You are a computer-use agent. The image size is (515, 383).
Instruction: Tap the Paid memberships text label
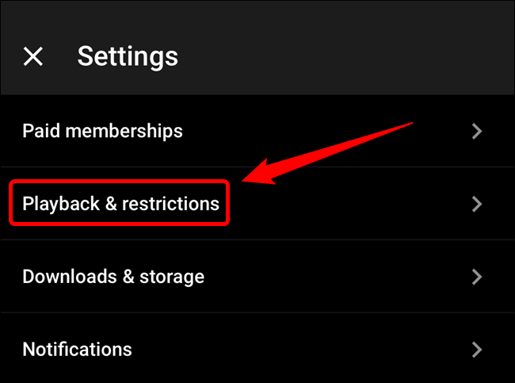[102, 131]
